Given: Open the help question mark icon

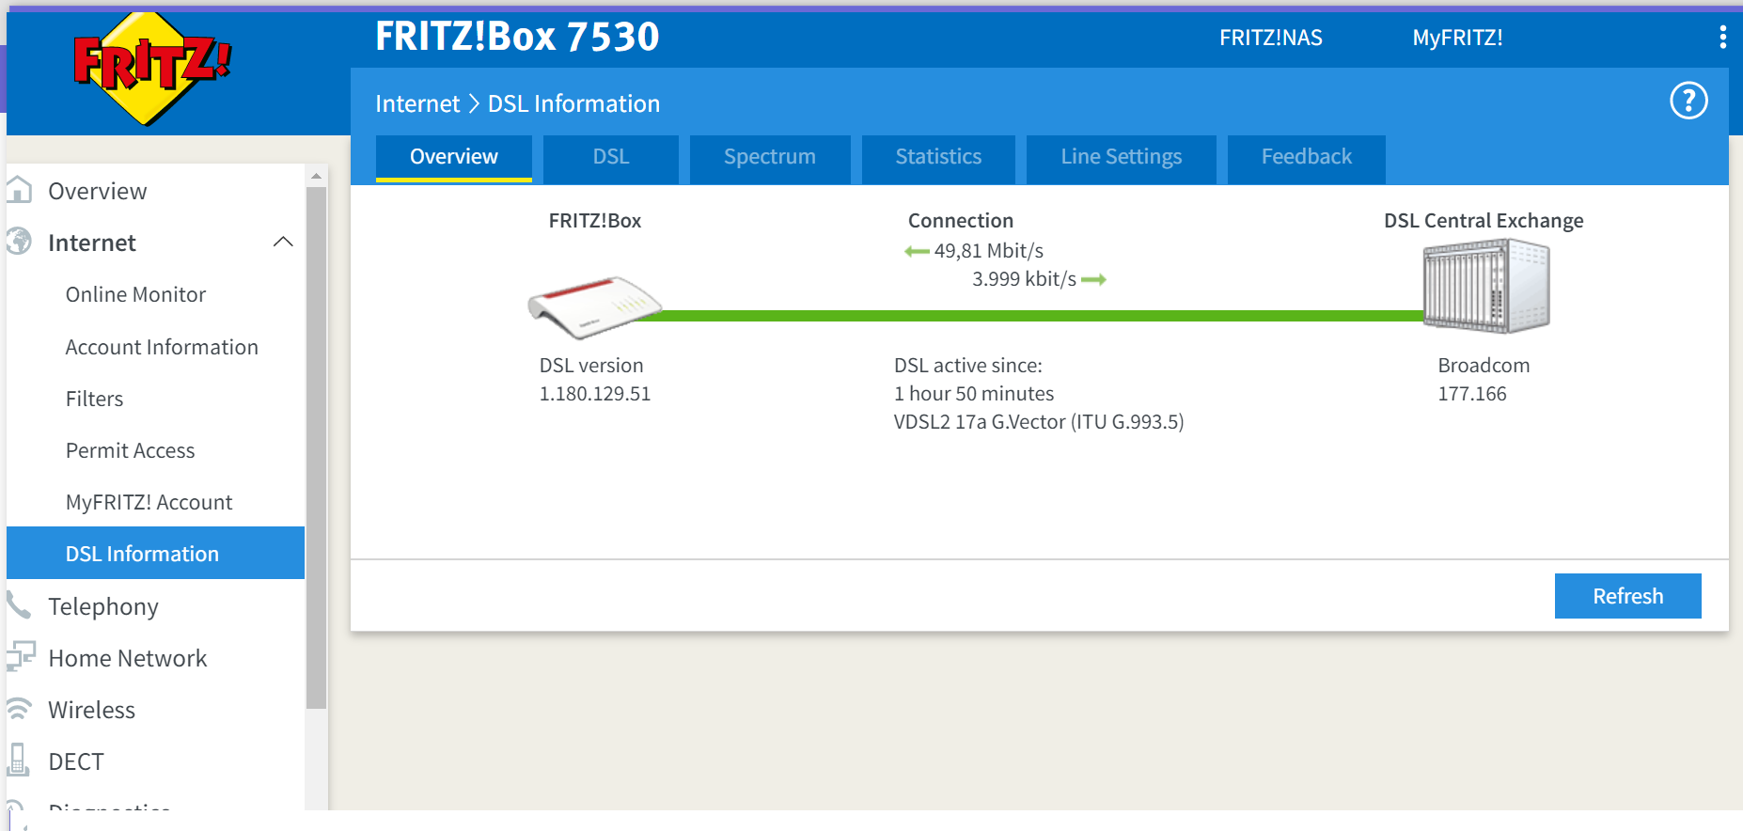Looking at the screenshot, I should (1688, 101).
